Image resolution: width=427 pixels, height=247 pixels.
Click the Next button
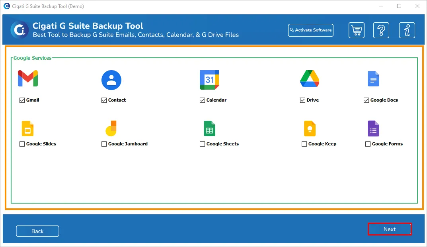click(x=390, y=229)
